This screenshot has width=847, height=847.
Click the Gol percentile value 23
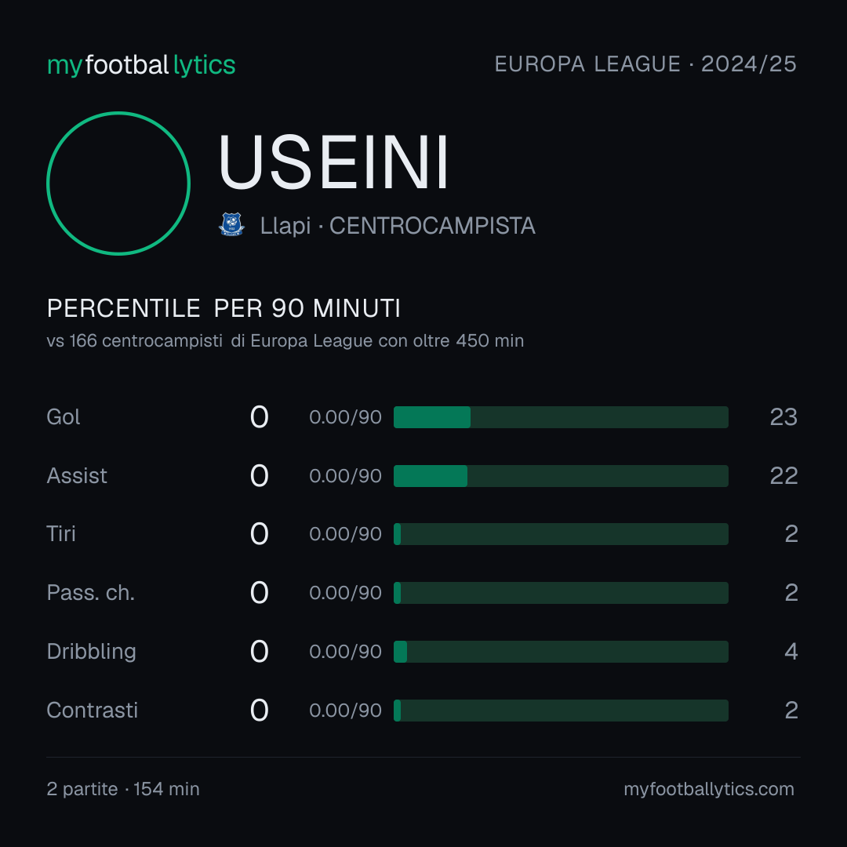point(783,417)
